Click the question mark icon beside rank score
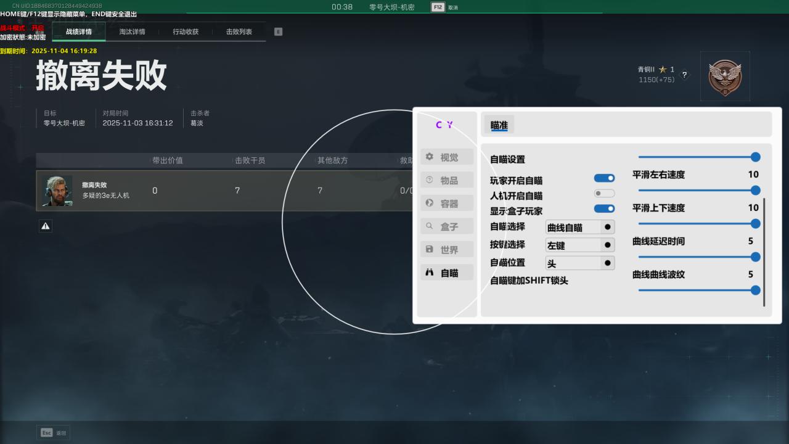The height and width of the screenshot is (444, 789). (x=684, y=75)
